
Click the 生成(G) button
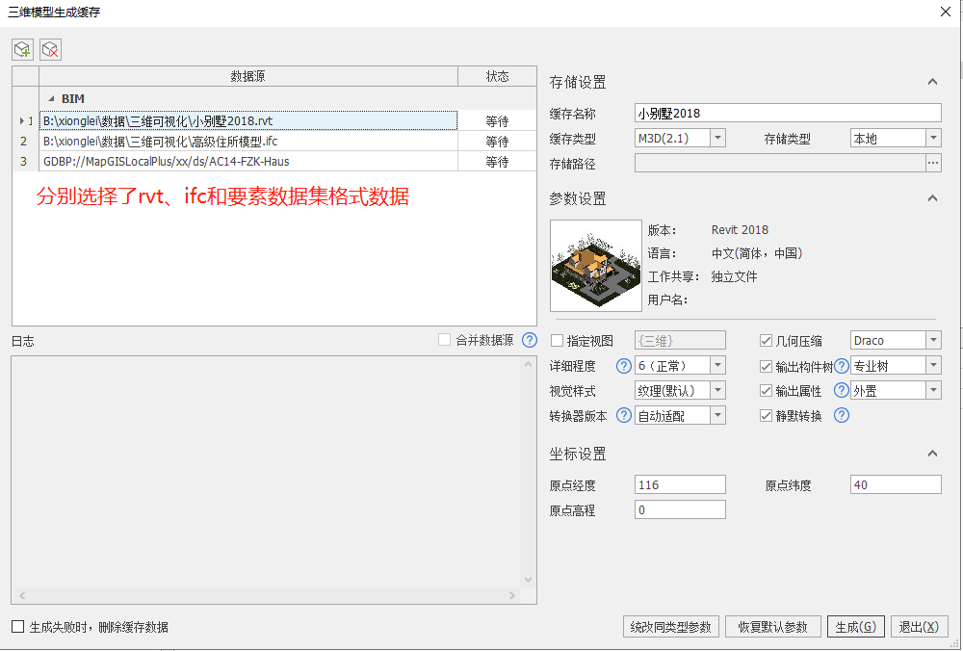click(x=855, y=627)
